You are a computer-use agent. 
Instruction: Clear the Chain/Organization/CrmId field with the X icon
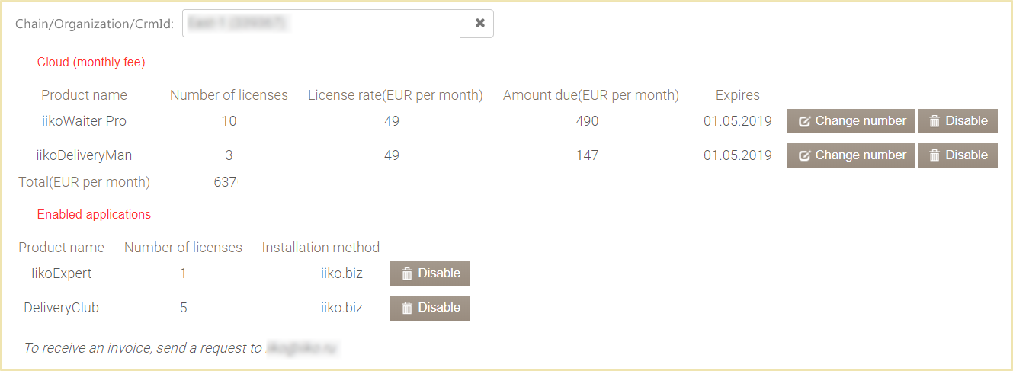point(480,23)
